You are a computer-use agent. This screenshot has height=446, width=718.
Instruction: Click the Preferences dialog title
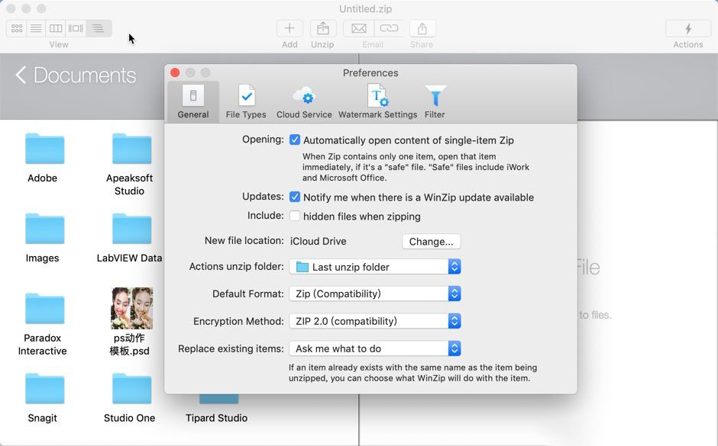click(x=370, y=72)
